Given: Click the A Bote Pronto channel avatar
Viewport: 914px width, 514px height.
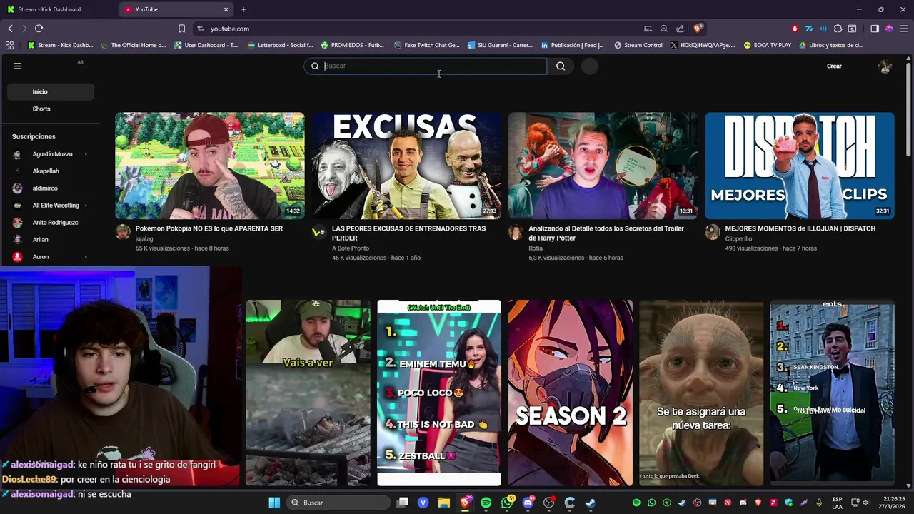Looking at the screenshot, I should tap(318, 231).
